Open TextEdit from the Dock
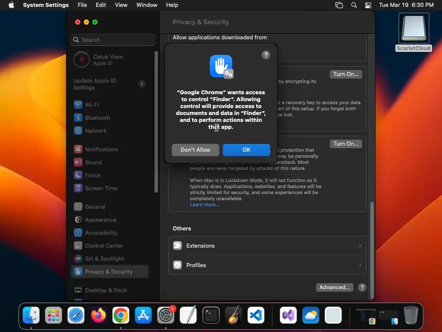Image resolution: width=442 pixels, height=332 pixels. point(188,315)
